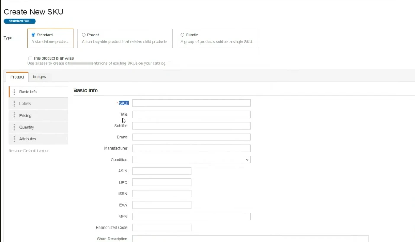Open the Pricing section in sidebar
This screenshot has width=415, height=242.
(26, 115)
